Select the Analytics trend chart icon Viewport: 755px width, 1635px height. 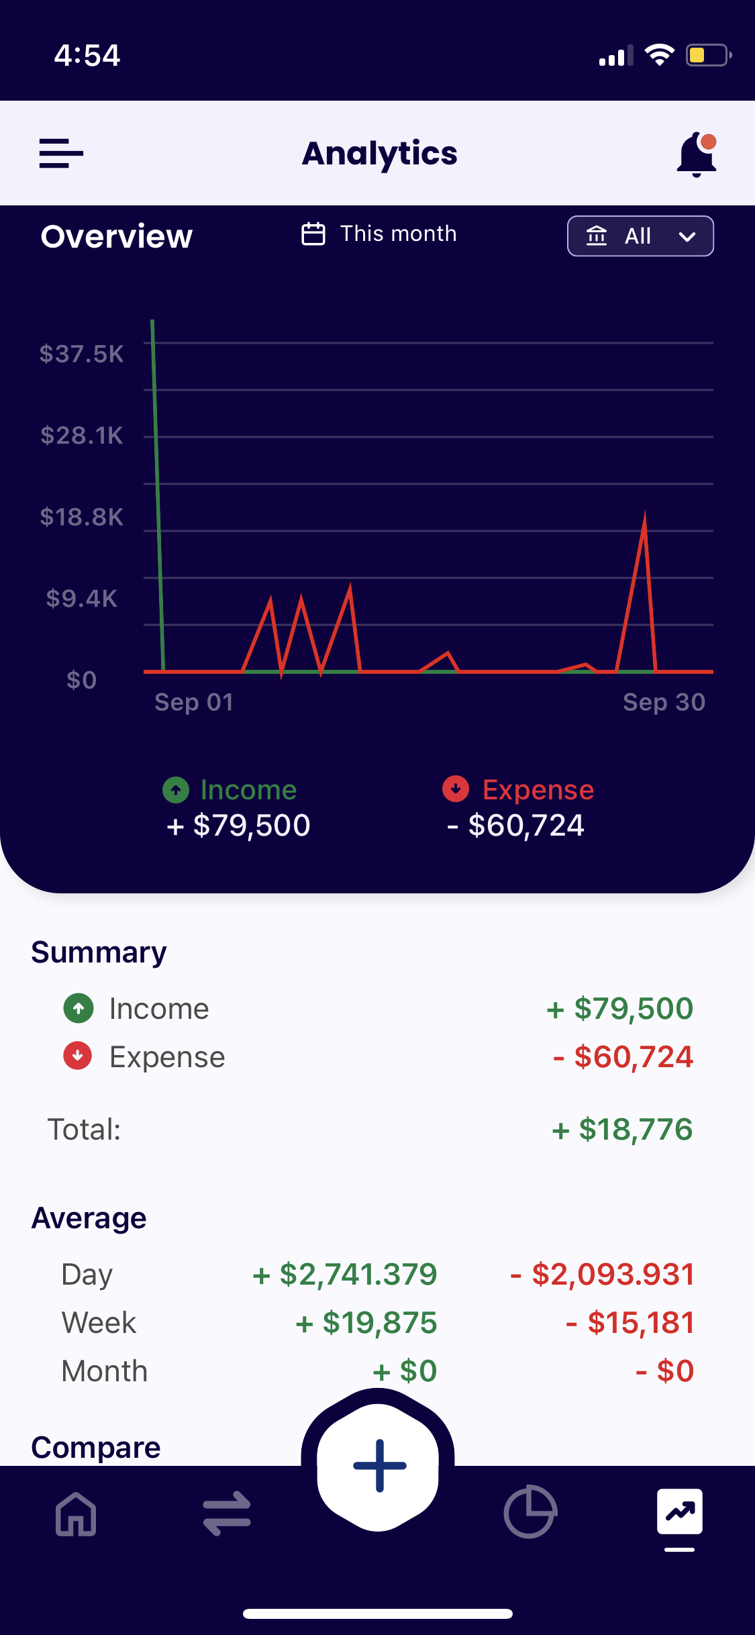[680, 1512]
